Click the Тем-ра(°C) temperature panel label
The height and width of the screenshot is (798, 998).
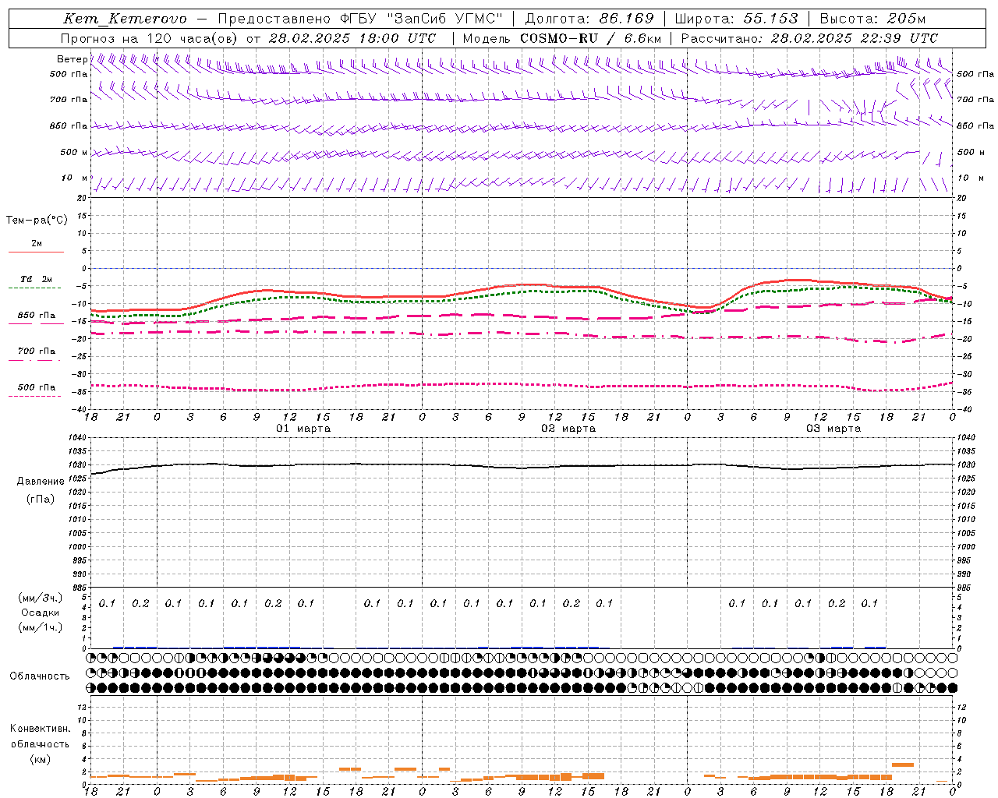coord(37,221)
